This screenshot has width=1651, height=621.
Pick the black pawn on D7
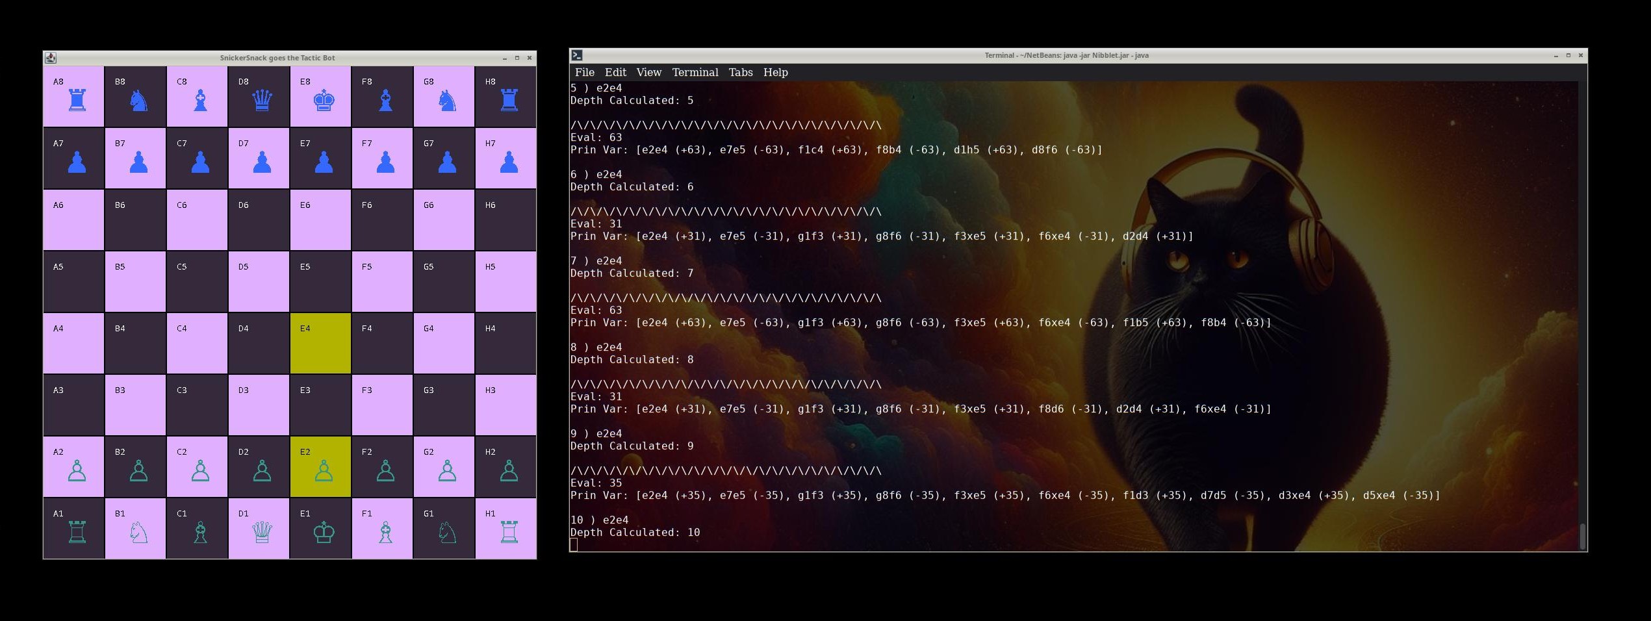coord(262,162)
